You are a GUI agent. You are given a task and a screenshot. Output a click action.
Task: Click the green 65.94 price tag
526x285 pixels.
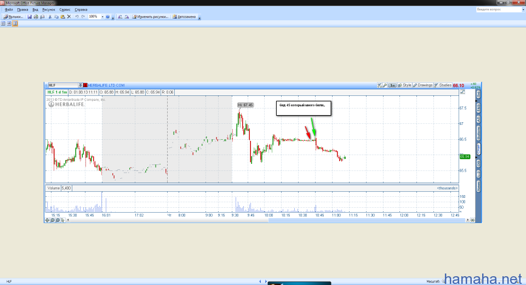point(465,157)
